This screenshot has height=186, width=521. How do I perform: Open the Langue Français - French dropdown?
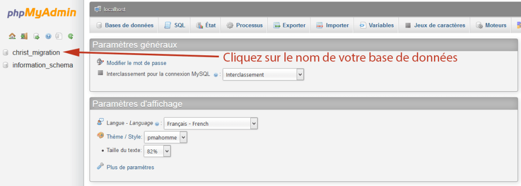(x=211, y=124)
